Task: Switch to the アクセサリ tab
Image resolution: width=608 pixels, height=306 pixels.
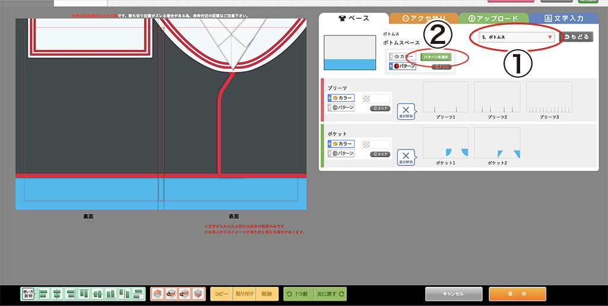Action: click(424, 18)
